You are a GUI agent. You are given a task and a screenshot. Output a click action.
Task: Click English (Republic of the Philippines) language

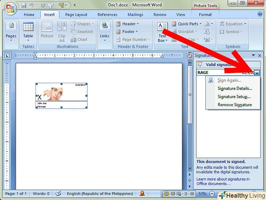[x=100, y=194]
